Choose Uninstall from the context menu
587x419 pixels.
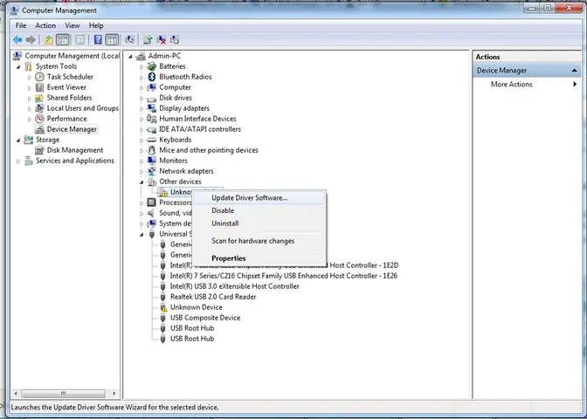click(259, 223)
